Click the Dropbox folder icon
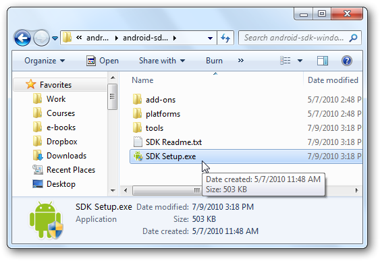Image resolution: width=380 pixels, height=261 pixels. (38, 141)
